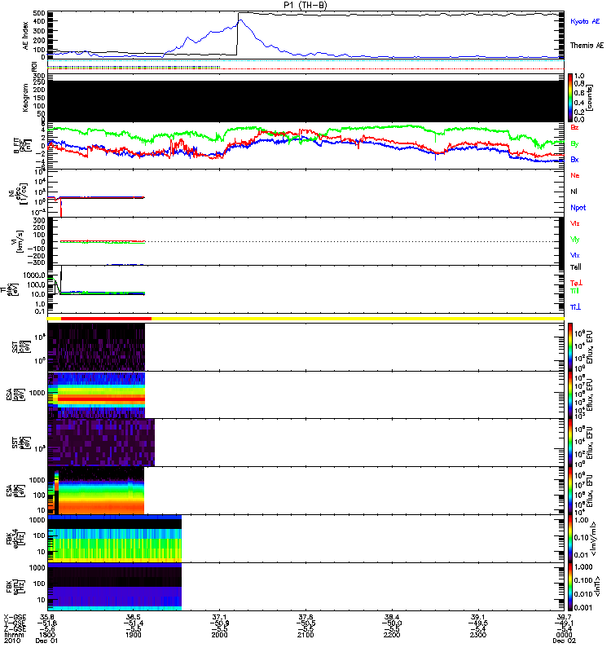Click the FBK electric field spectrogram data
The width and height of the screenshot is (611, 652).
tap(114, 539)
